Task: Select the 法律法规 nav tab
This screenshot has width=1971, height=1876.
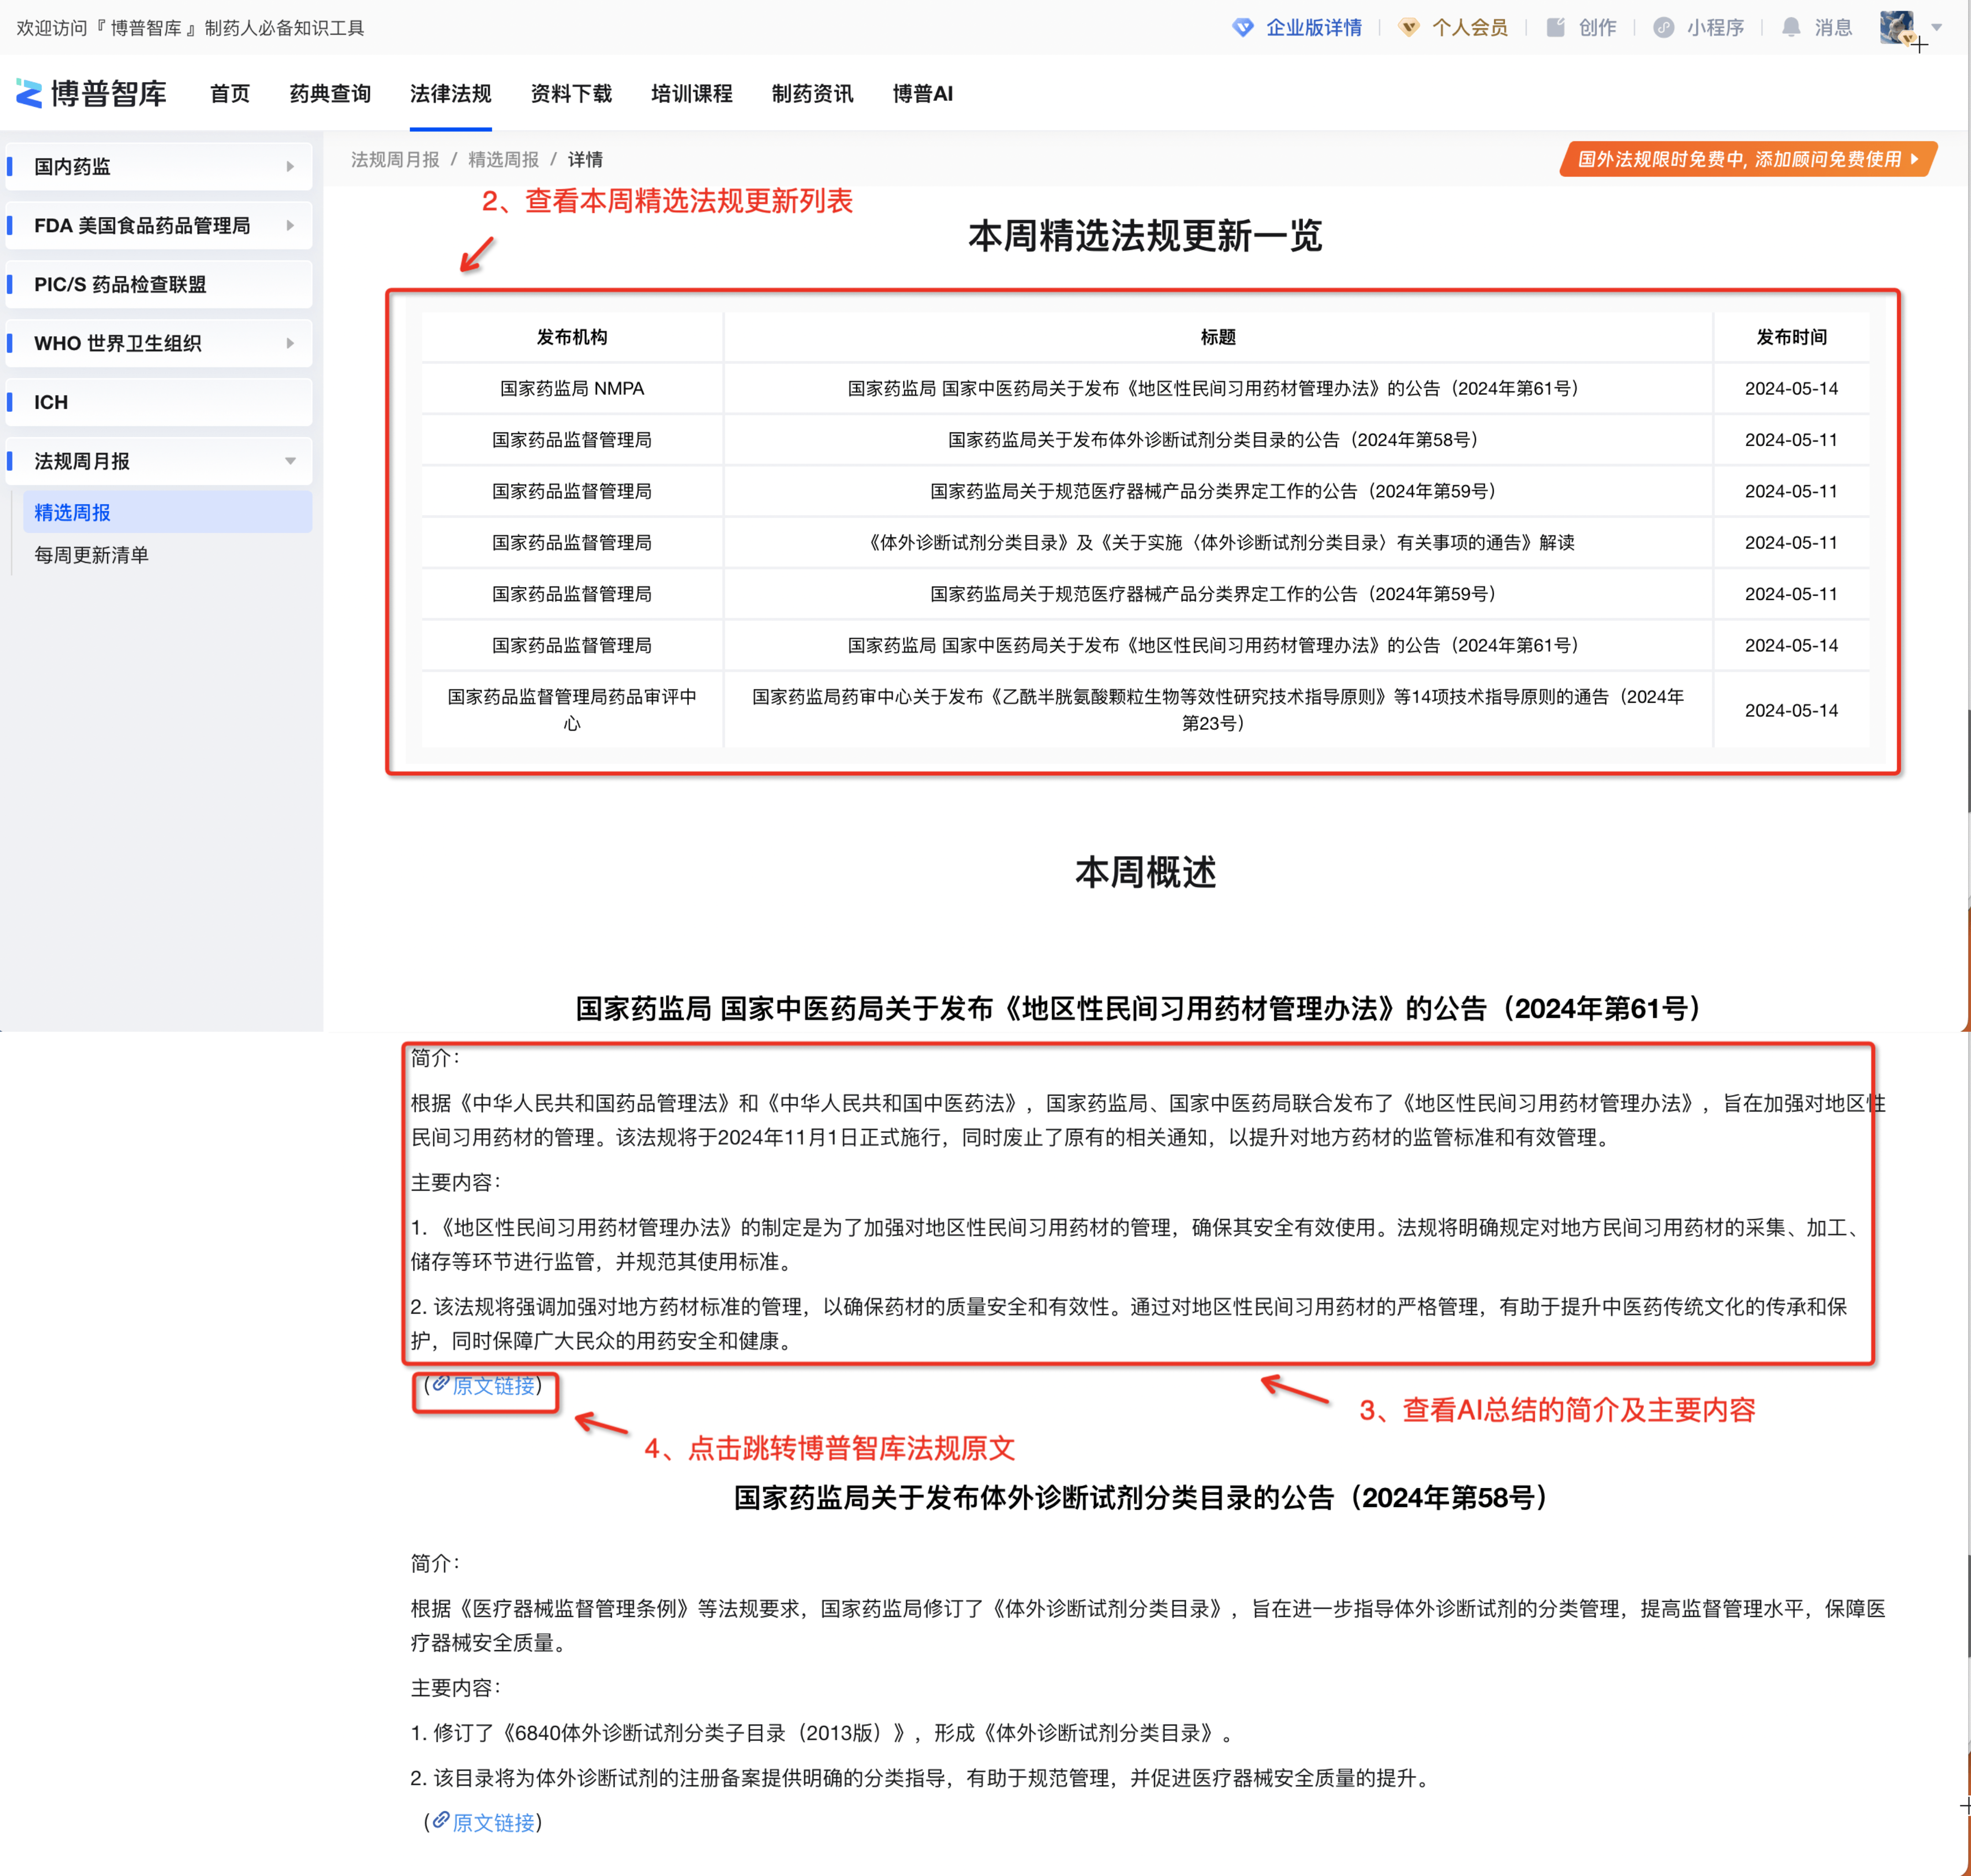Action: pyautogui.click(x=450, y=93)
